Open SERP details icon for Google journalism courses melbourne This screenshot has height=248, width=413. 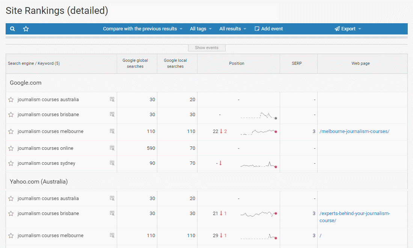112,131
